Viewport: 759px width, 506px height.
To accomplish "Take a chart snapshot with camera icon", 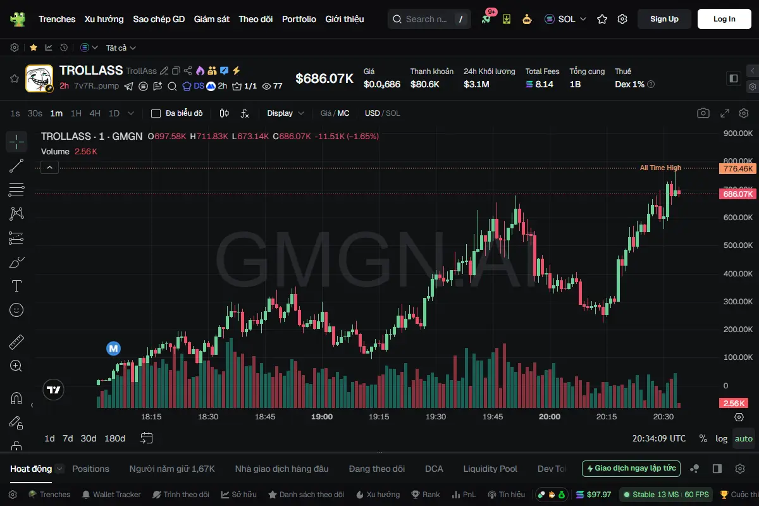I will pyautogui.click(x=703, y=113).
